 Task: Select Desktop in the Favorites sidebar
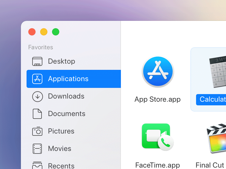(x=62, y=61)
